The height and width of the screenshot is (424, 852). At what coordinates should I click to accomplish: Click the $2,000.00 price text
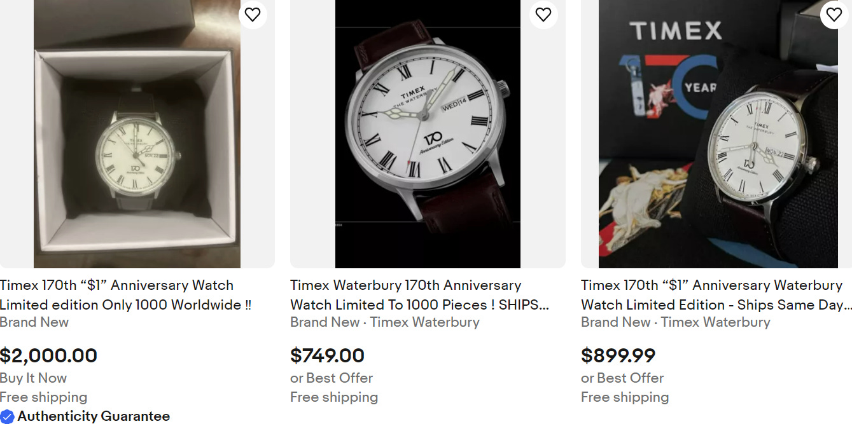pyautogui.click(x=50, y=355)
